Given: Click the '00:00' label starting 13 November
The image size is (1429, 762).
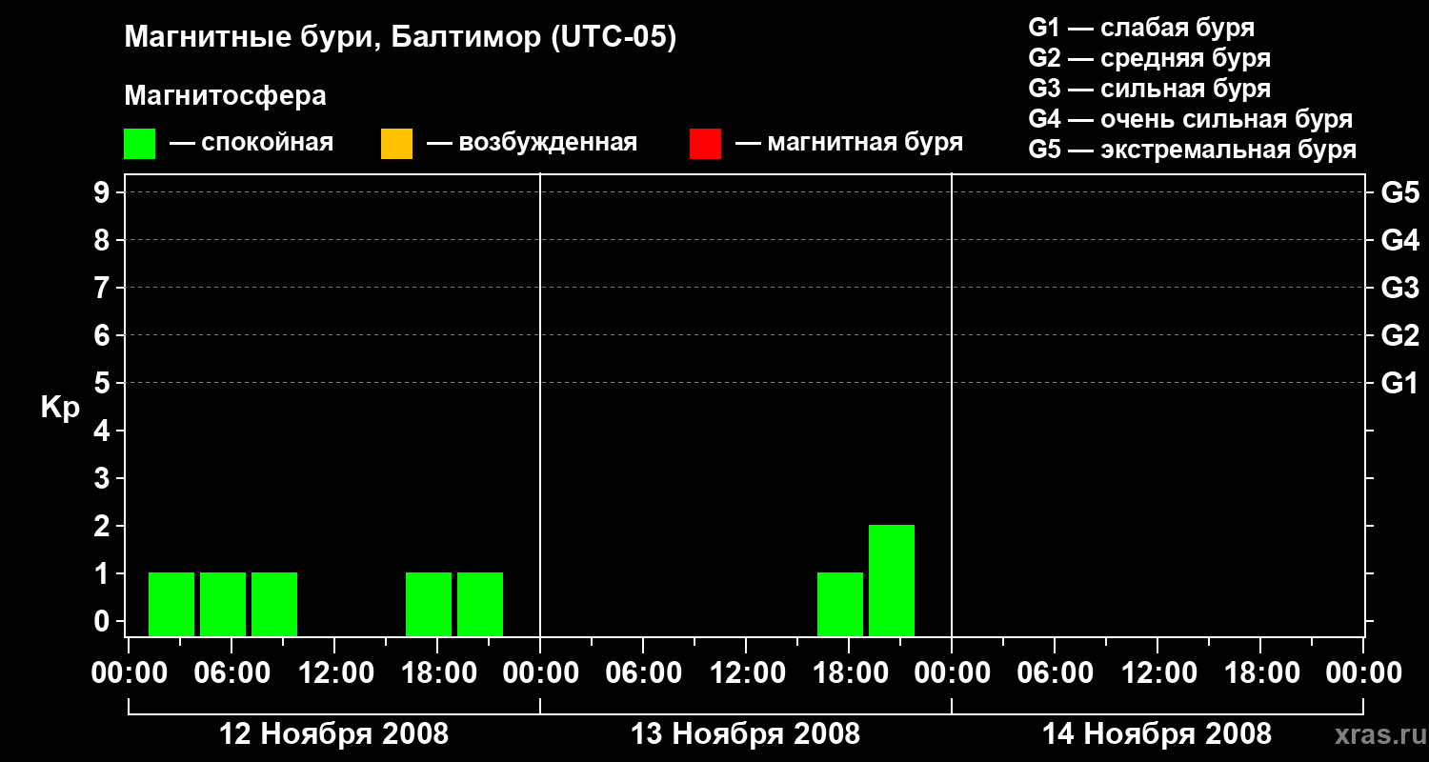Looking at the screenshot, I should tap(540, 673).
